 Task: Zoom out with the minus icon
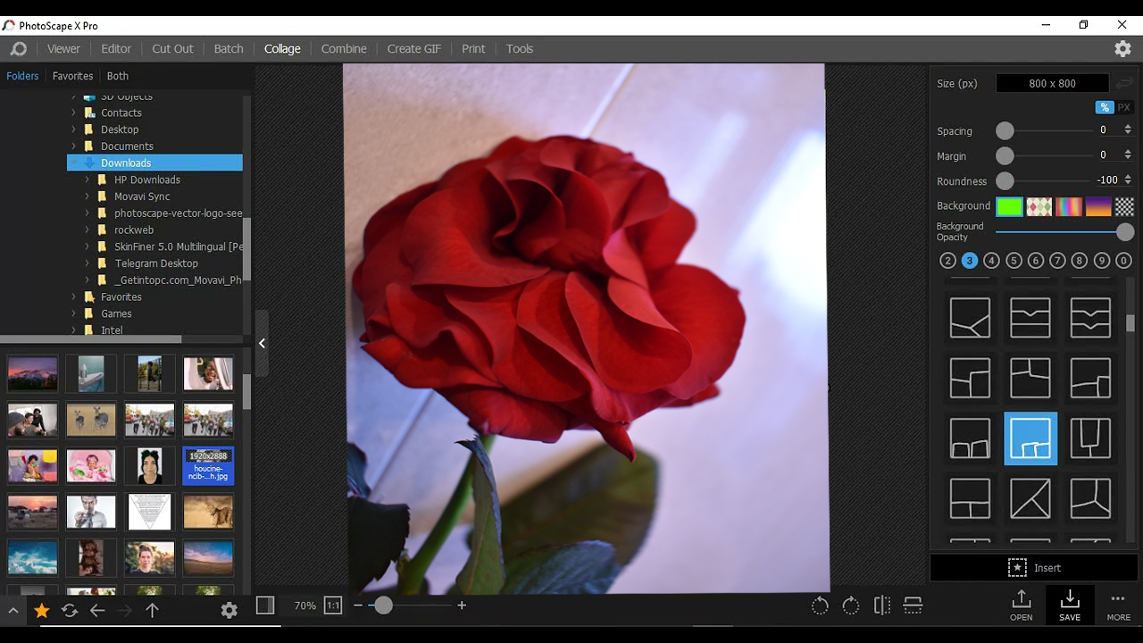coord(358,605)
